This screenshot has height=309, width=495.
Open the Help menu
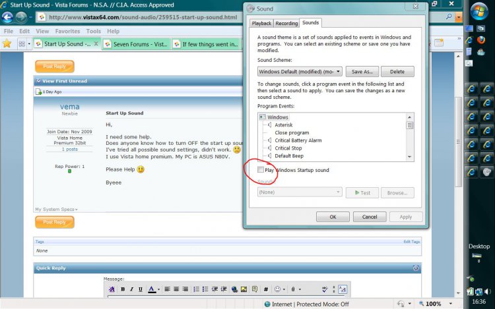(113, 31)
